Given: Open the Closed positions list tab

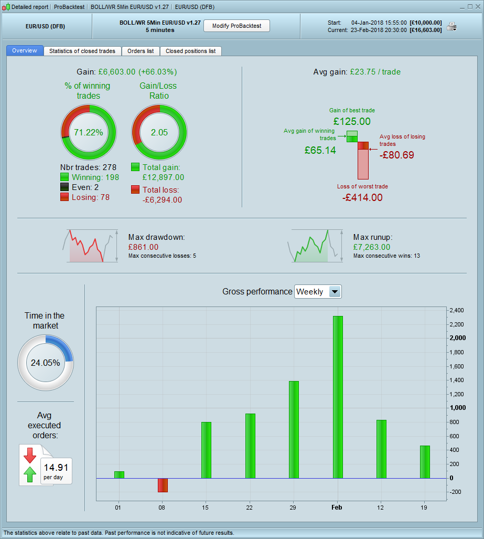Looking at the screenshot, I should [x=191, y=51].
